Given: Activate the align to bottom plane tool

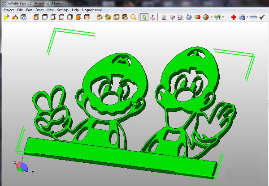Looking at the screenshot, I should coord(153,17).
